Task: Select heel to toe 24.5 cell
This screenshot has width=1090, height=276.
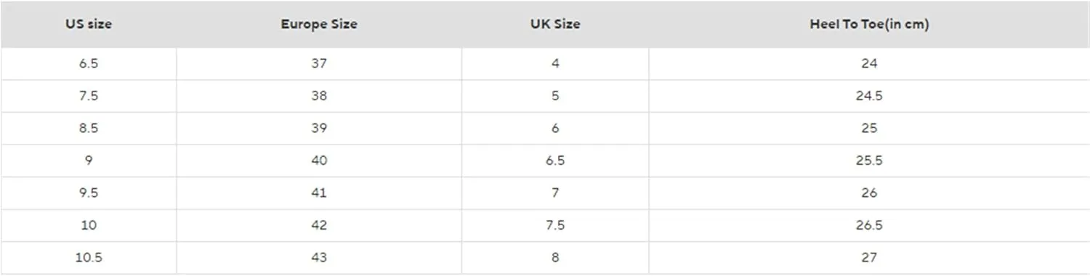Action: point(869,96)
